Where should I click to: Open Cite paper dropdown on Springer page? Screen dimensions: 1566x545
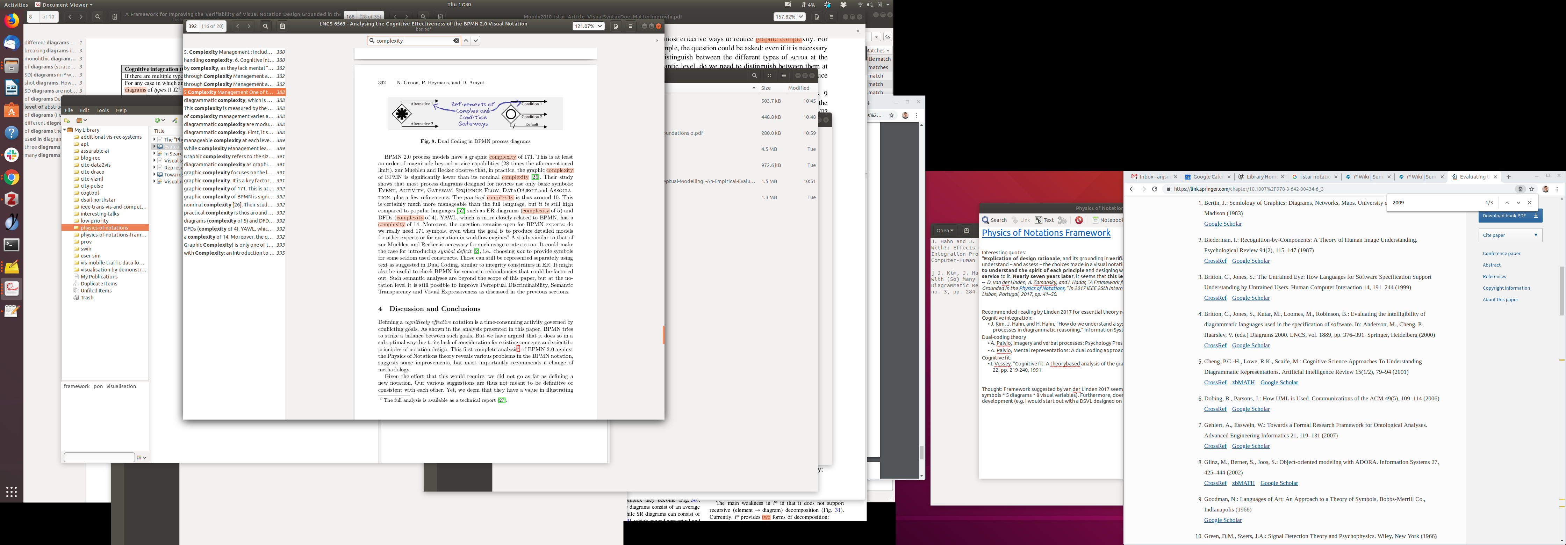(x=1510, y=235)
